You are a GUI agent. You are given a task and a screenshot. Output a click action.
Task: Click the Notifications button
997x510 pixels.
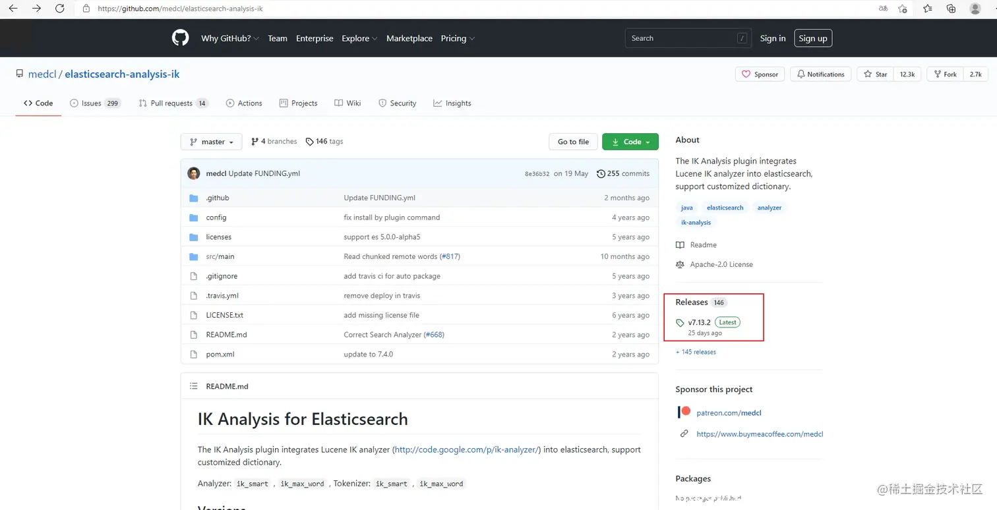(821, 74)
